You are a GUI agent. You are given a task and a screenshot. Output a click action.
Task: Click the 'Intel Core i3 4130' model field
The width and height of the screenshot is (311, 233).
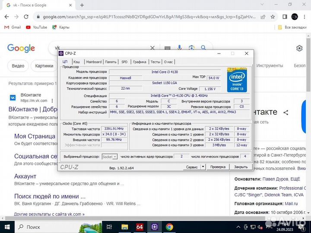[165, 72]
